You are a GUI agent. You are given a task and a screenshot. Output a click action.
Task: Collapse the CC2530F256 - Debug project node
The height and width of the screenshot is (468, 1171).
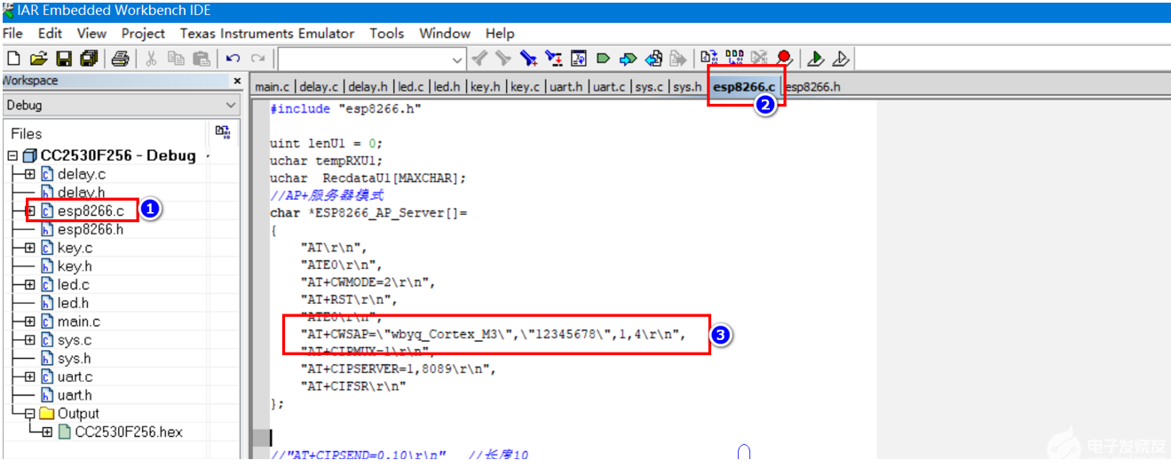click(12, 155)
